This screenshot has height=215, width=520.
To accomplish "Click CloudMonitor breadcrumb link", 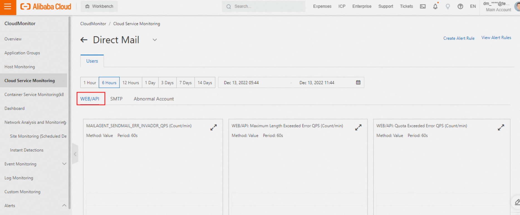I will (x=93, y=24).
